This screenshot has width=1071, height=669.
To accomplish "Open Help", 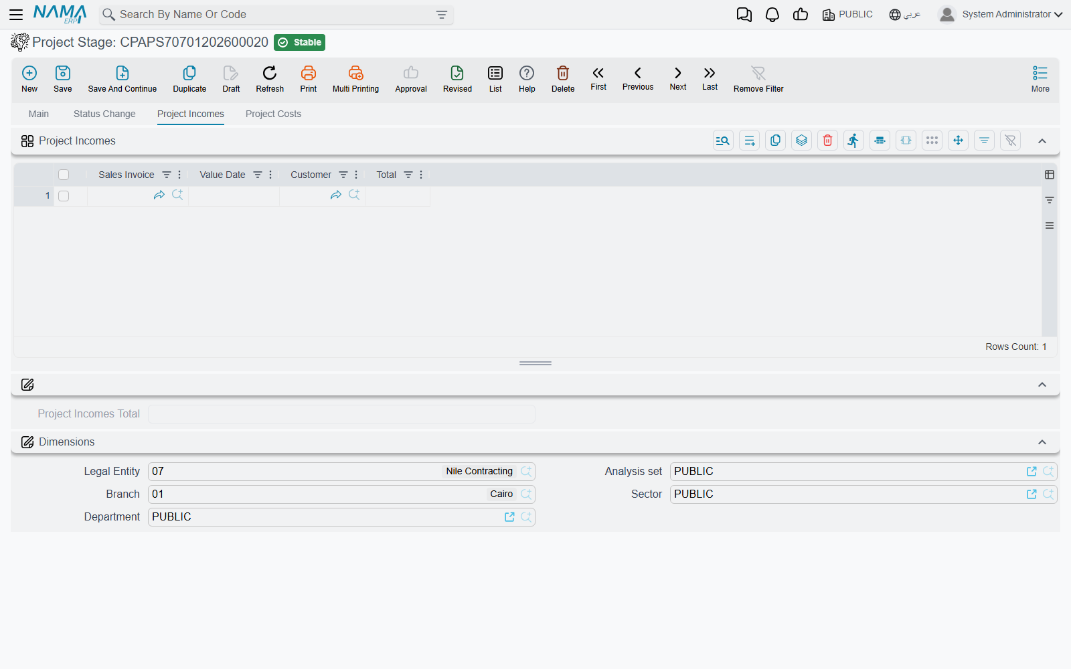I will [x=527, y=79].
